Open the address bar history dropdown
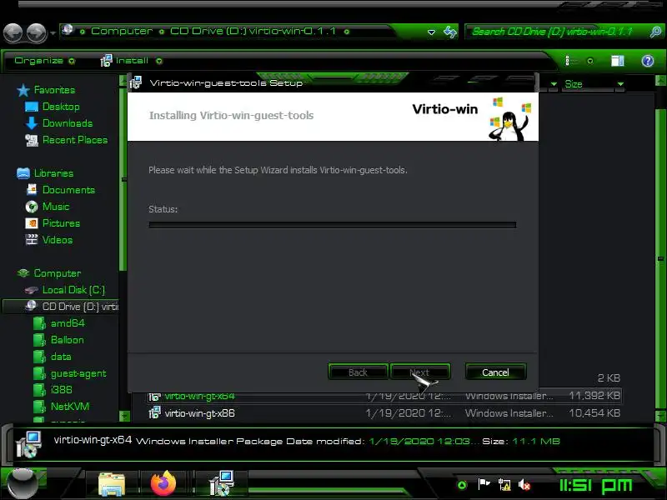This screenshot has width=667, height=500. 431,32
